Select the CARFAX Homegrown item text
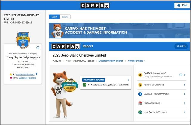Image resolution: width=191 pixels, height=125 pixels. (158, 75)
